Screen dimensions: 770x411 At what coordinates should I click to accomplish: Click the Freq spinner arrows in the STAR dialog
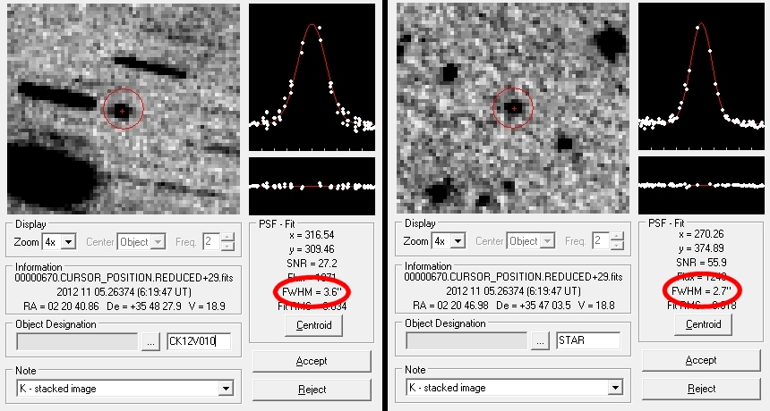(618, 241)
